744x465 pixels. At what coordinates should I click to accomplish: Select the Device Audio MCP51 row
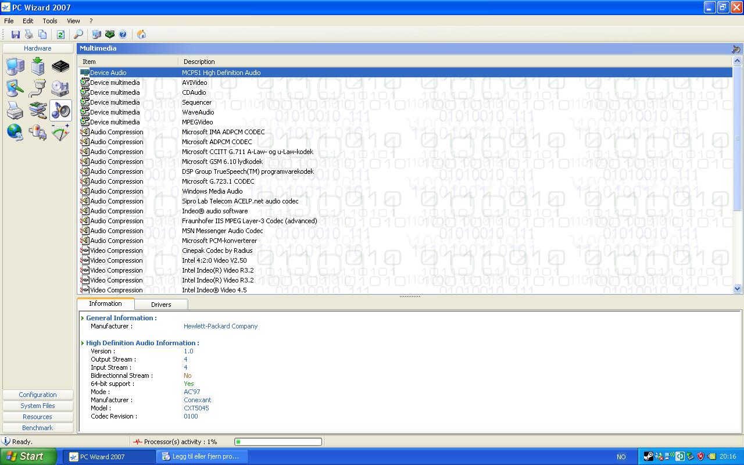pos(405,73)
